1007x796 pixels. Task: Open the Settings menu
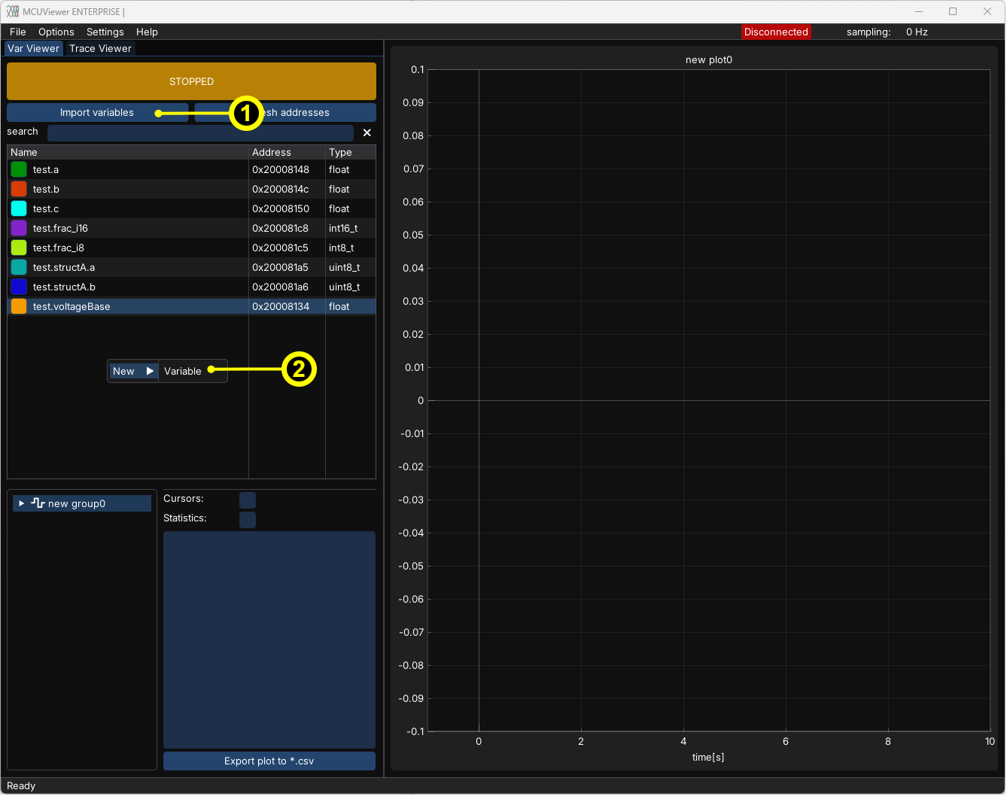click(x=105, y=32)
